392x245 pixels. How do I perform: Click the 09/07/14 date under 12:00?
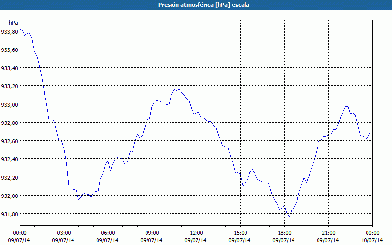pyautogui.click(x=196, y=240)
